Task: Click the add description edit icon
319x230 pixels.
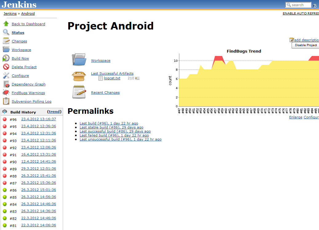Action: (x=292, y=40)
